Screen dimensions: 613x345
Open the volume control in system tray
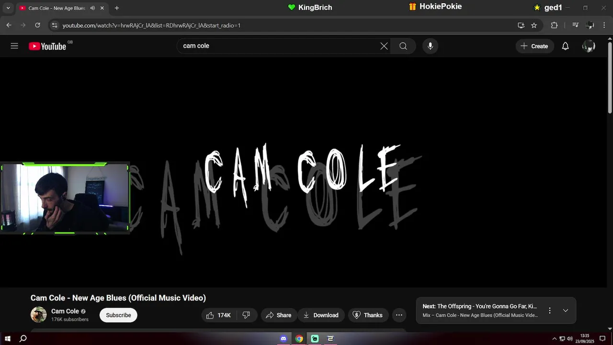coord(570,339)
